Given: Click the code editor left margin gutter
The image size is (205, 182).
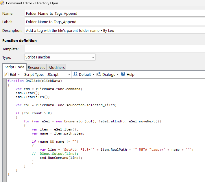Looking at the screenshot, I should click(x=4, y=130).
